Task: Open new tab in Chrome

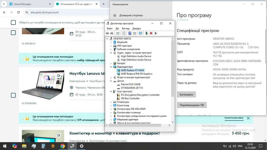Action: tap(104, 4)
